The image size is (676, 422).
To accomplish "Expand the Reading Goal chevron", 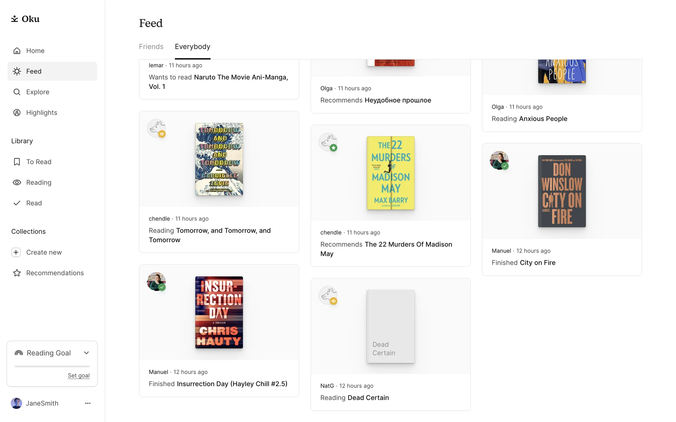I will (86, 353).
